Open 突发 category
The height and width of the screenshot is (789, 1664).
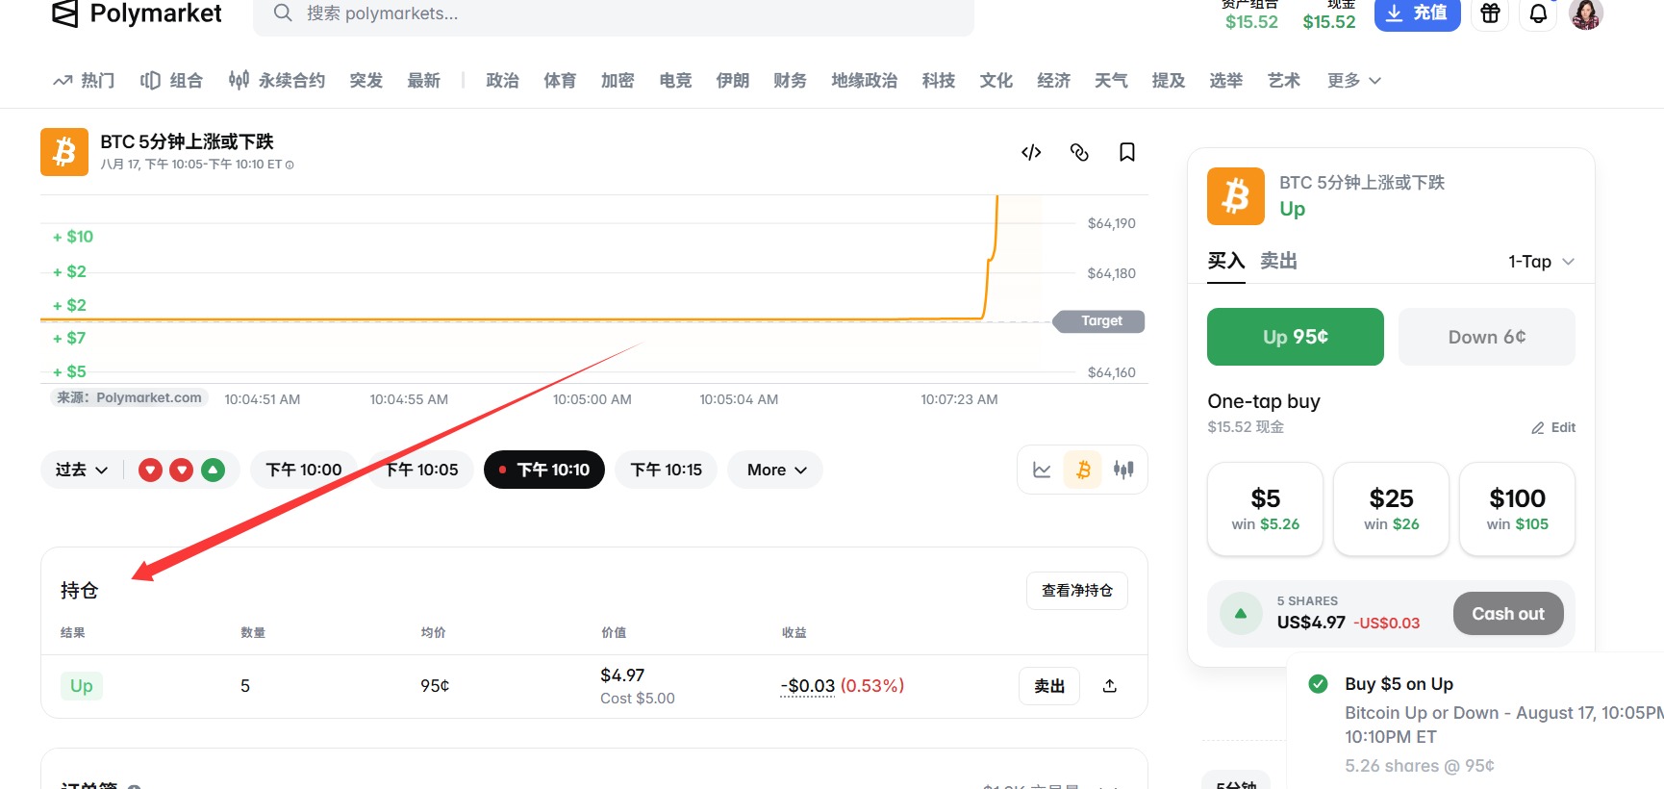(x=366, y=81)
